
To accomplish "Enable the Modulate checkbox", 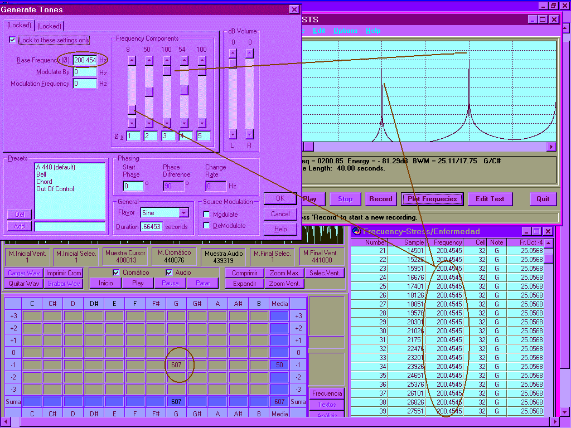I will coord(207,215).
